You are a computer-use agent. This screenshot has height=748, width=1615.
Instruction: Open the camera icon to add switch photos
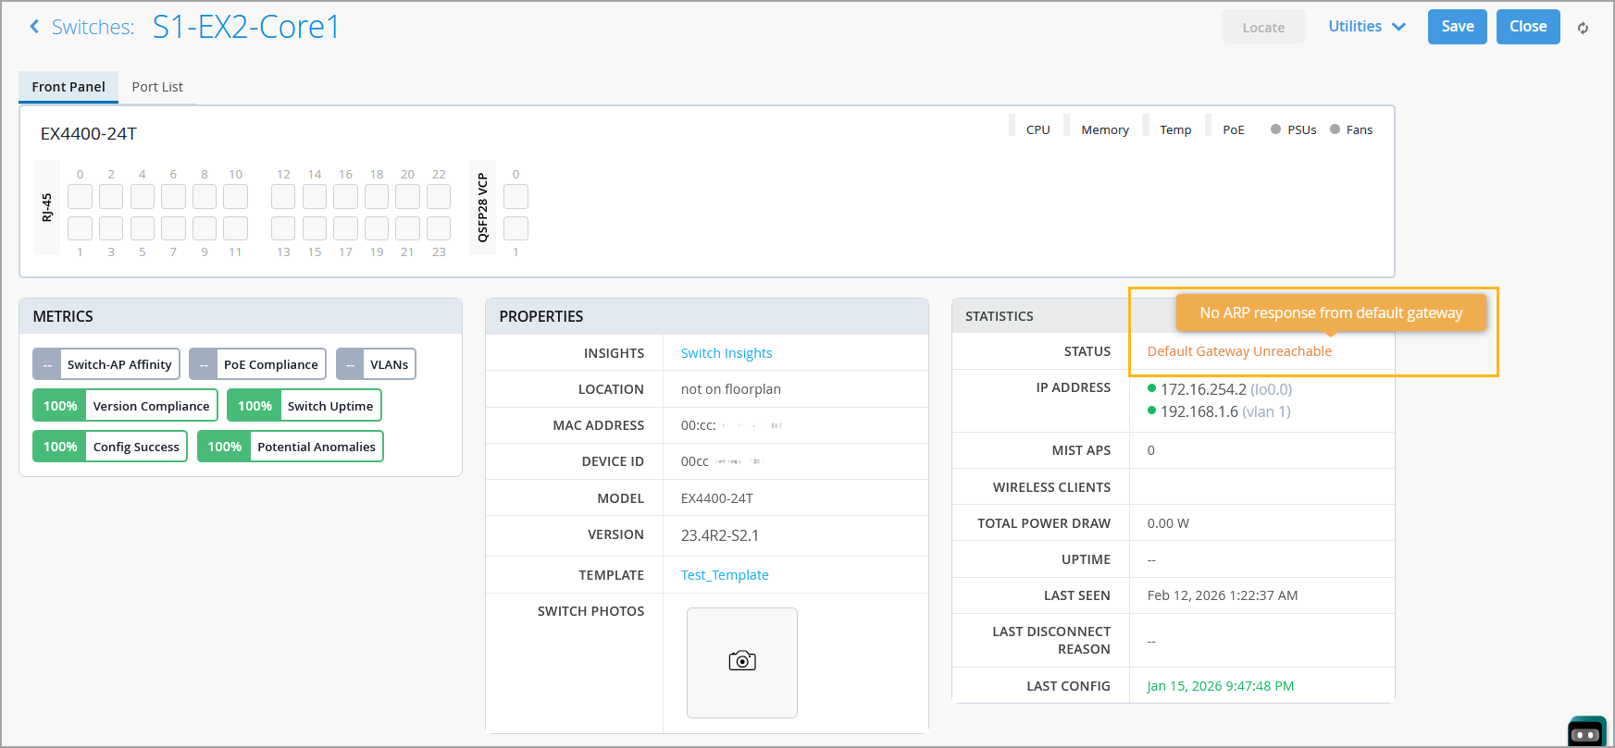pyautogui.click(x=742, y=662)
